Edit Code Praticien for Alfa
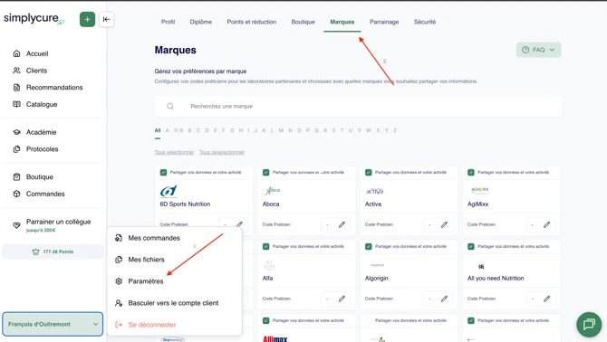The width and height of the screenshot is (607, 342). point(342,299)
